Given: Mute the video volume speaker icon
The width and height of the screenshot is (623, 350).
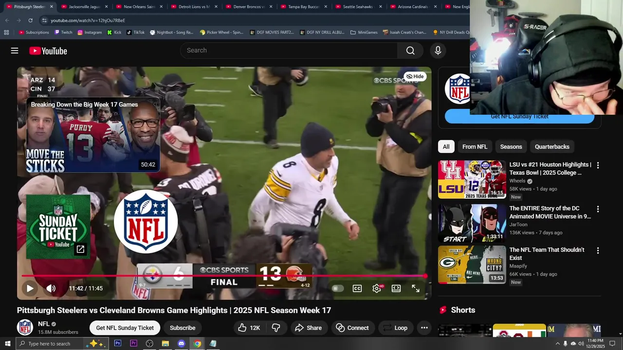Looking at the screenshot, I should point(51,288).
